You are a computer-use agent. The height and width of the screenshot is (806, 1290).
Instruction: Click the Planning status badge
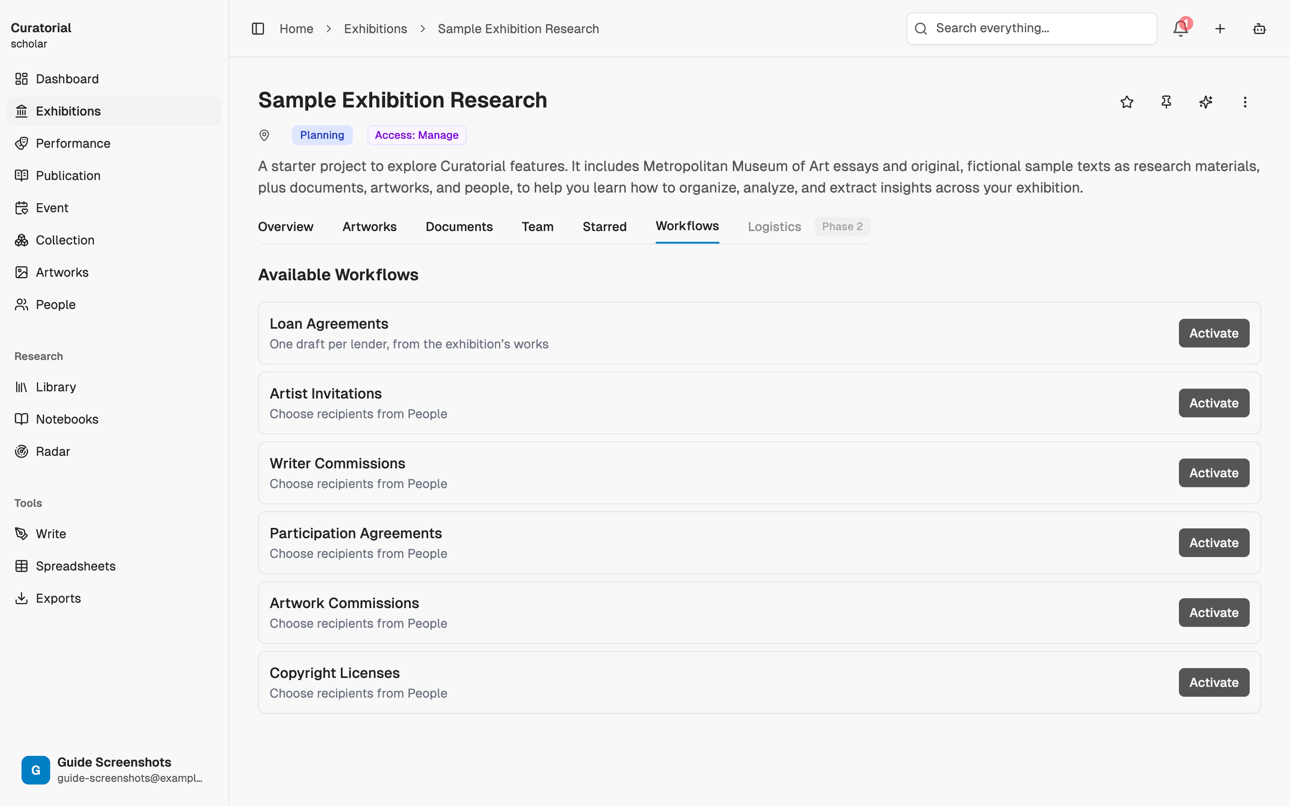click(322, 135)
